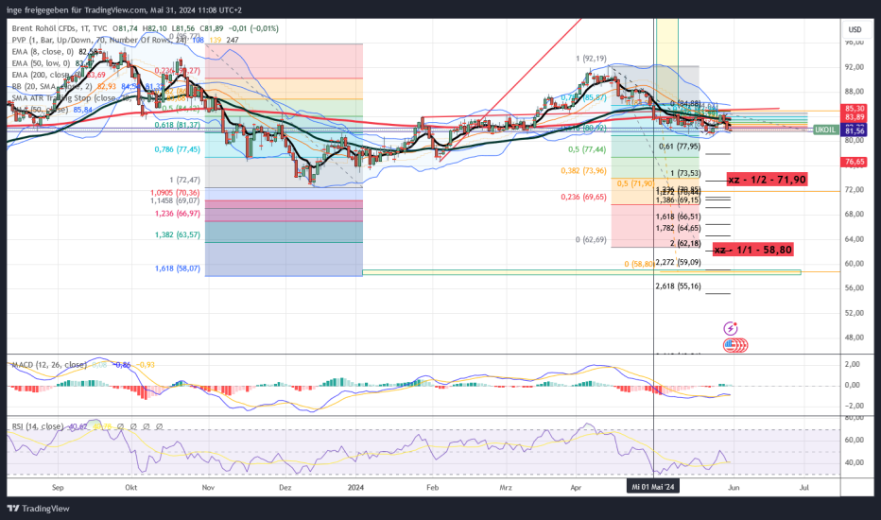Click the 'xz - 1/2 - 71,90' label
The height and width of the screenshot is (520, 881).
[766, 180]
